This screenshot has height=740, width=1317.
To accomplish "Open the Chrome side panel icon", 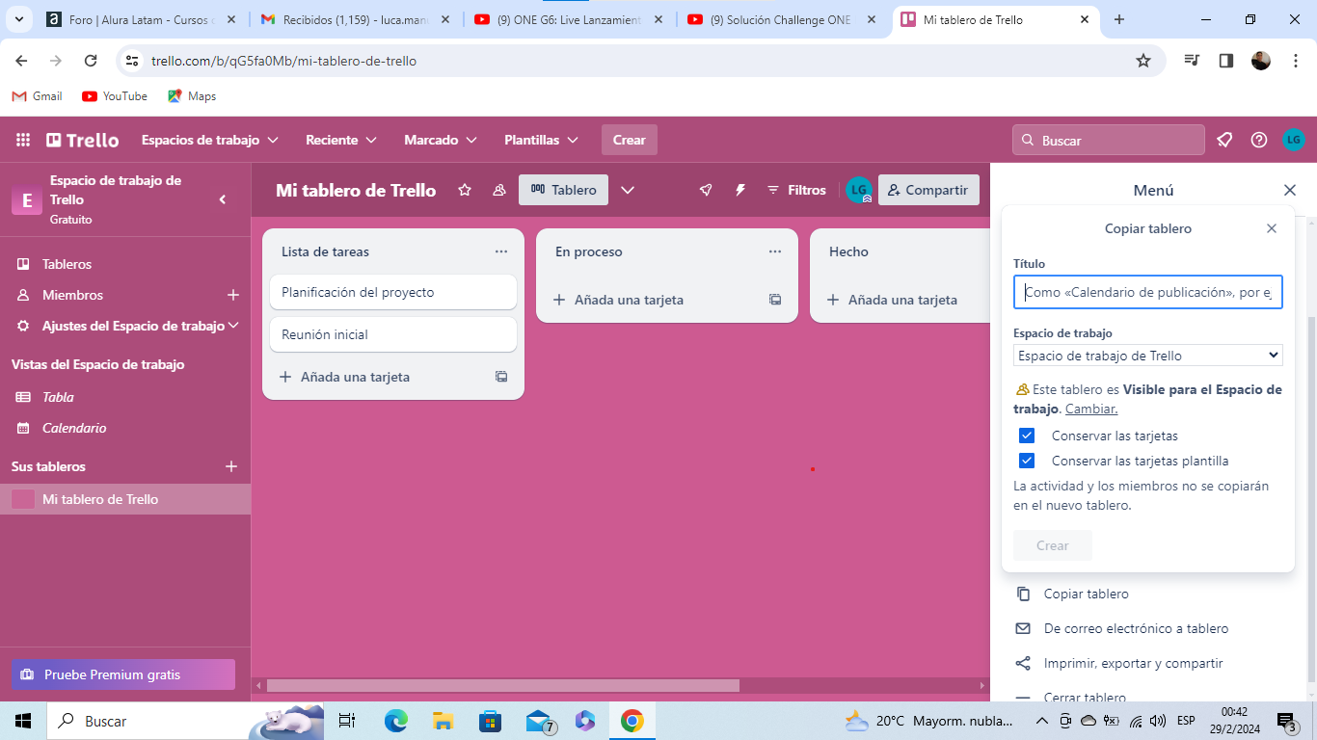I will tap(1226, 61).
